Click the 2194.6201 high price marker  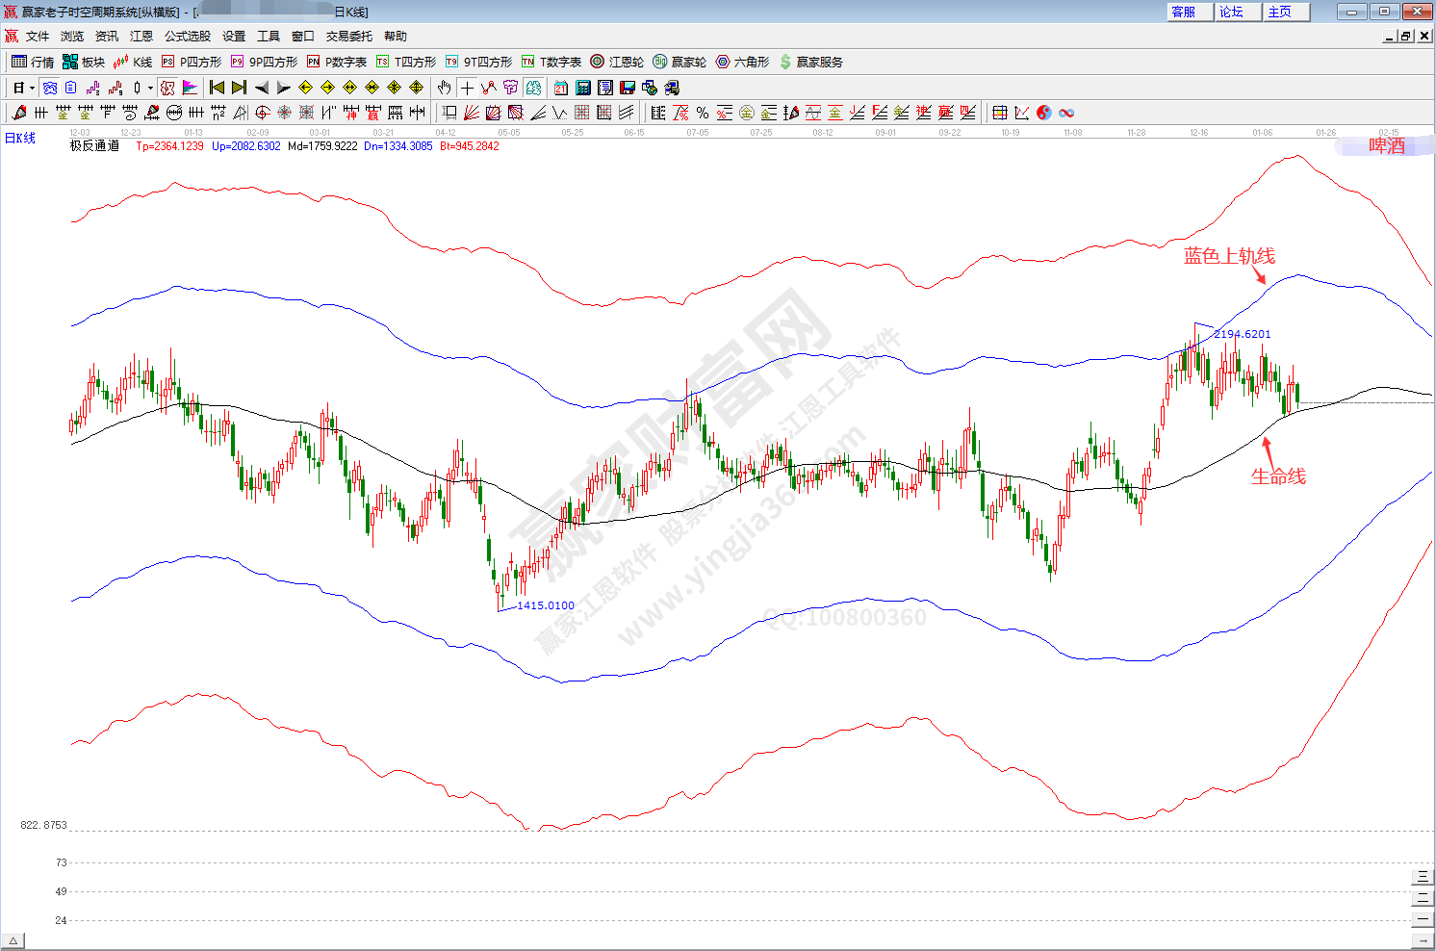tap(1242, 334)
